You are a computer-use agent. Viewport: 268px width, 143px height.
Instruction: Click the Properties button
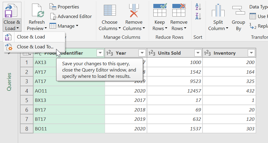pos(64,7)
